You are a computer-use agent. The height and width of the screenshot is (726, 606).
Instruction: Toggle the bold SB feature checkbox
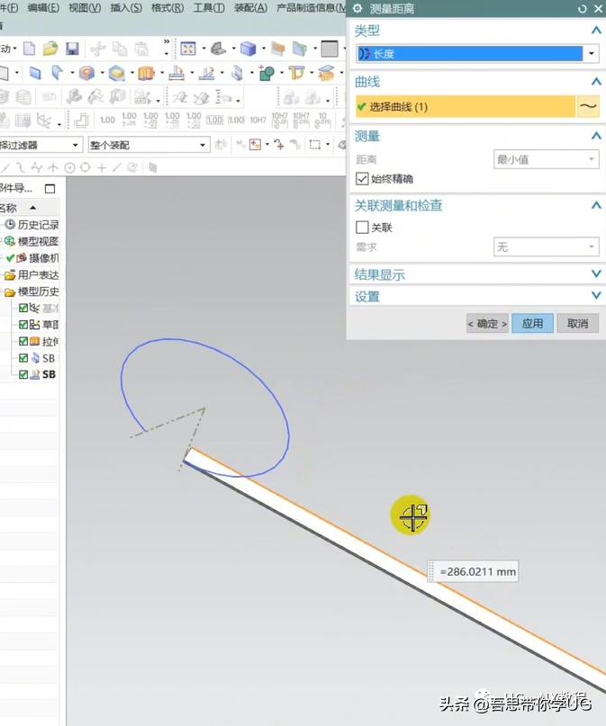23,374
